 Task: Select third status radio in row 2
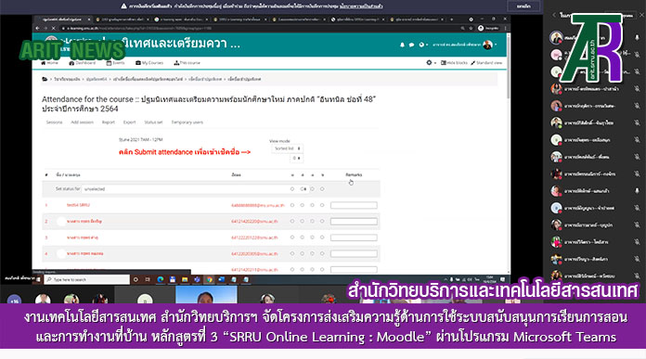tap(312, 221)
